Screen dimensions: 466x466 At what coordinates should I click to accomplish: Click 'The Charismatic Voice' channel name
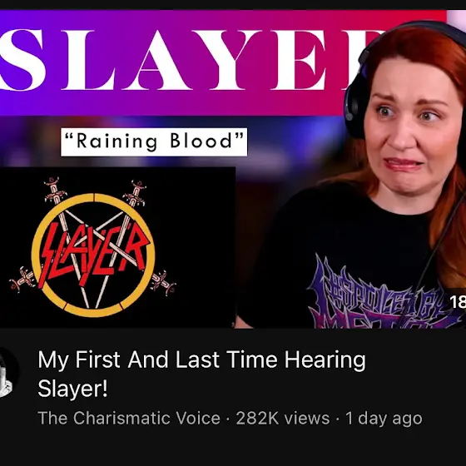click(x=129, y=418)
